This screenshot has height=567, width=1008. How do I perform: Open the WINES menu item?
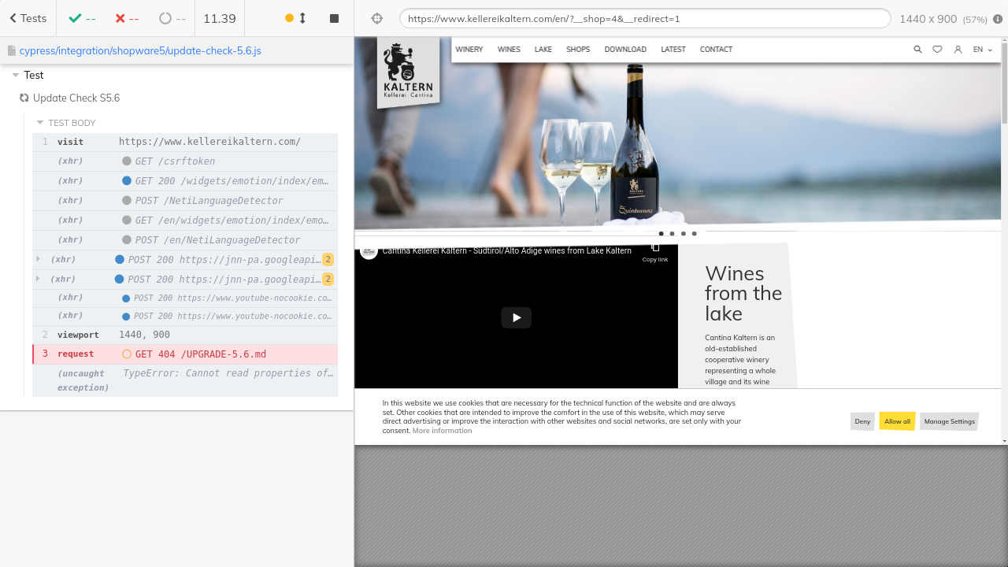(509, 50)
